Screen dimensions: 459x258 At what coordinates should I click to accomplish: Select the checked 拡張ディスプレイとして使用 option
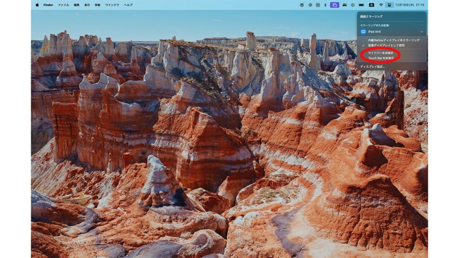[386, 45]
